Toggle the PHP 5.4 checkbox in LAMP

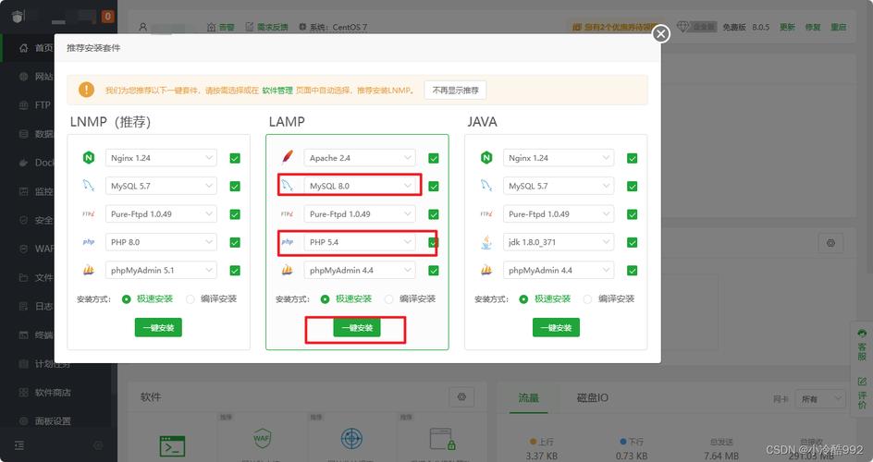(433, 242)
